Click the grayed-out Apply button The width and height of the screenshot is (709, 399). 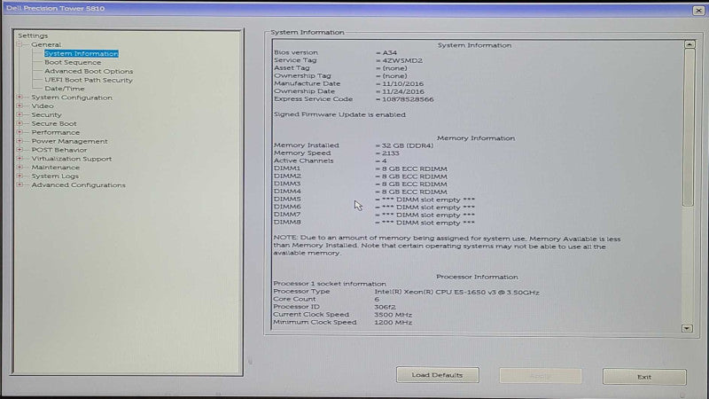[541, 376]
